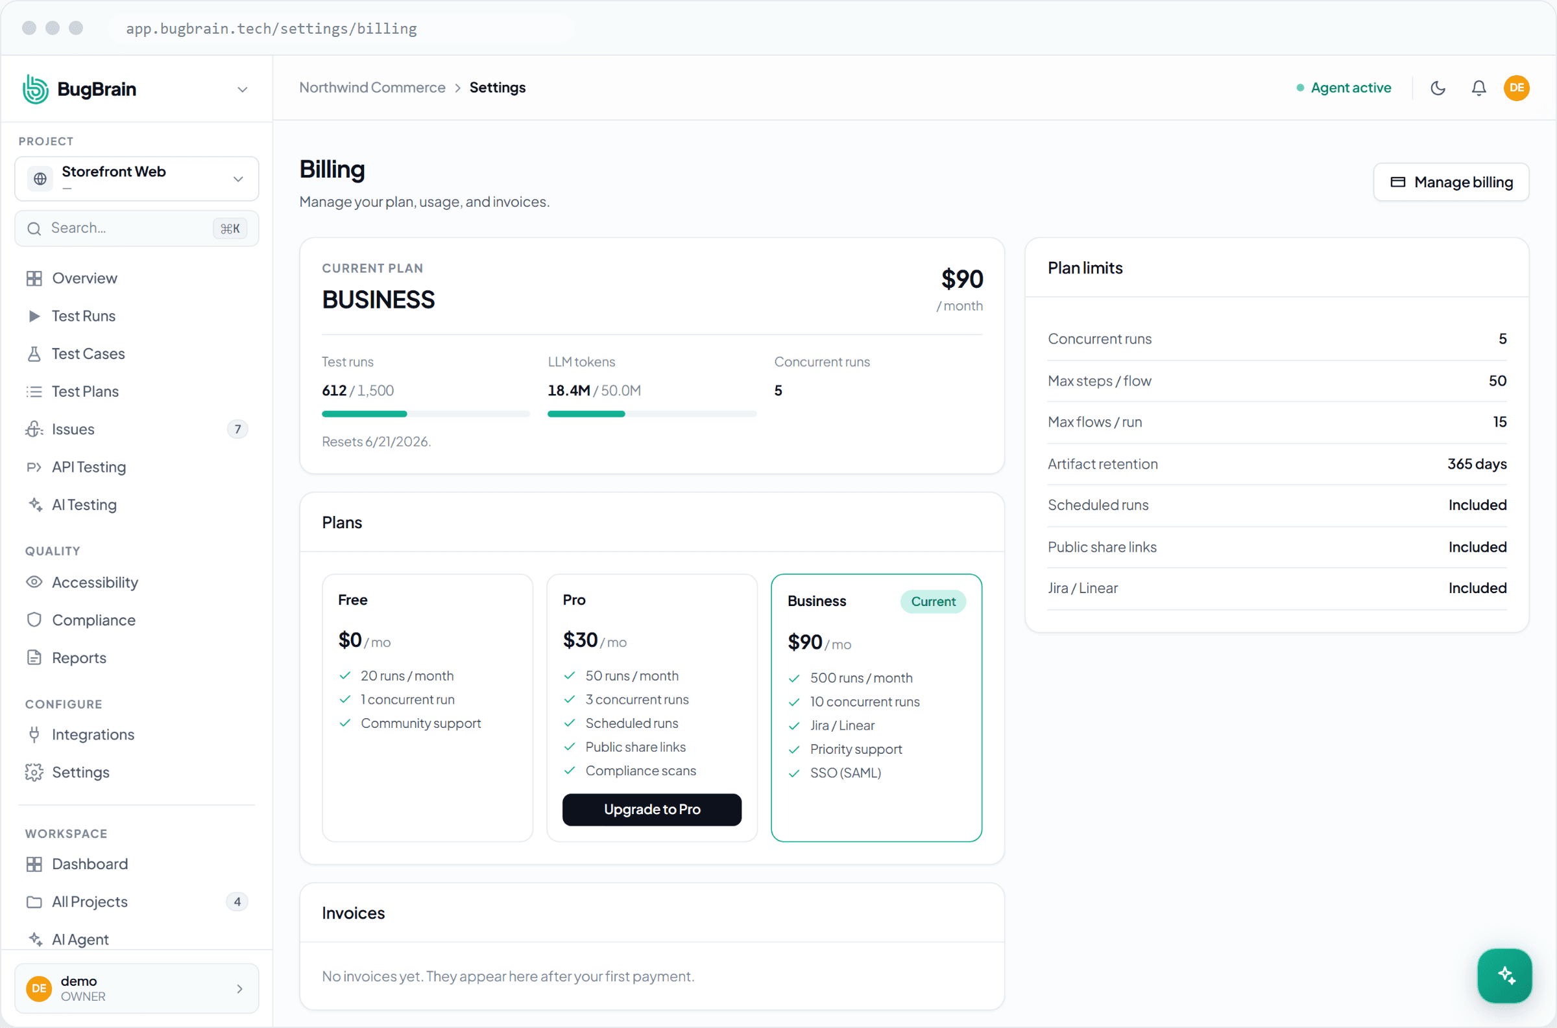1557x1028 pixels.
Task: Open notifications bell icon
Action: tap(1479, 88)
